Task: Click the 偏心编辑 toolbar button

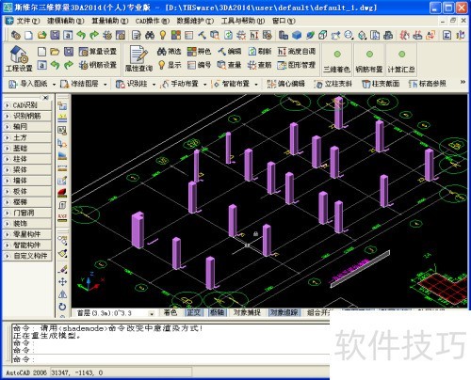Action: pyautogui.click(x=285, y=84)
